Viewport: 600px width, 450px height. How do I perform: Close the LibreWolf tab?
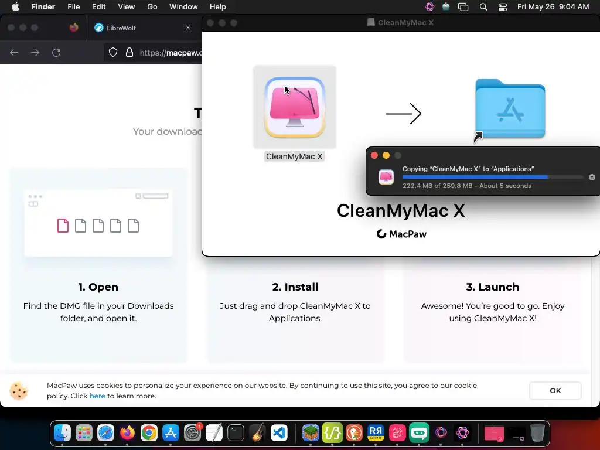click(188, 28)
